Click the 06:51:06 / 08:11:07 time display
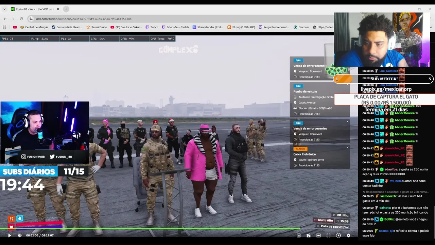The width and height of the screenshot is (435, 245). coord(40,235)
